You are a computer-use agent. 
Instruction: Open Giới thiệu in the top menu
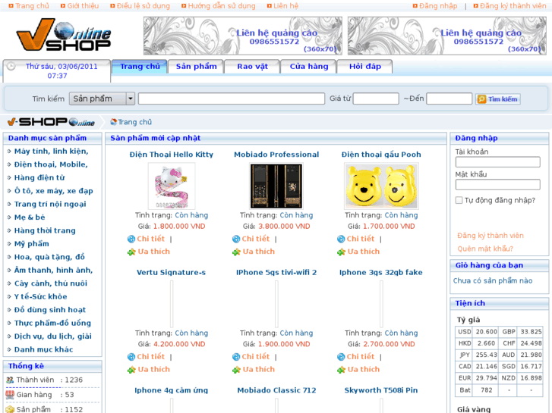83,6
